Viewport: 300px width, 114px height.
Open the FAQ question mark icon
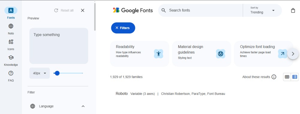11,73
